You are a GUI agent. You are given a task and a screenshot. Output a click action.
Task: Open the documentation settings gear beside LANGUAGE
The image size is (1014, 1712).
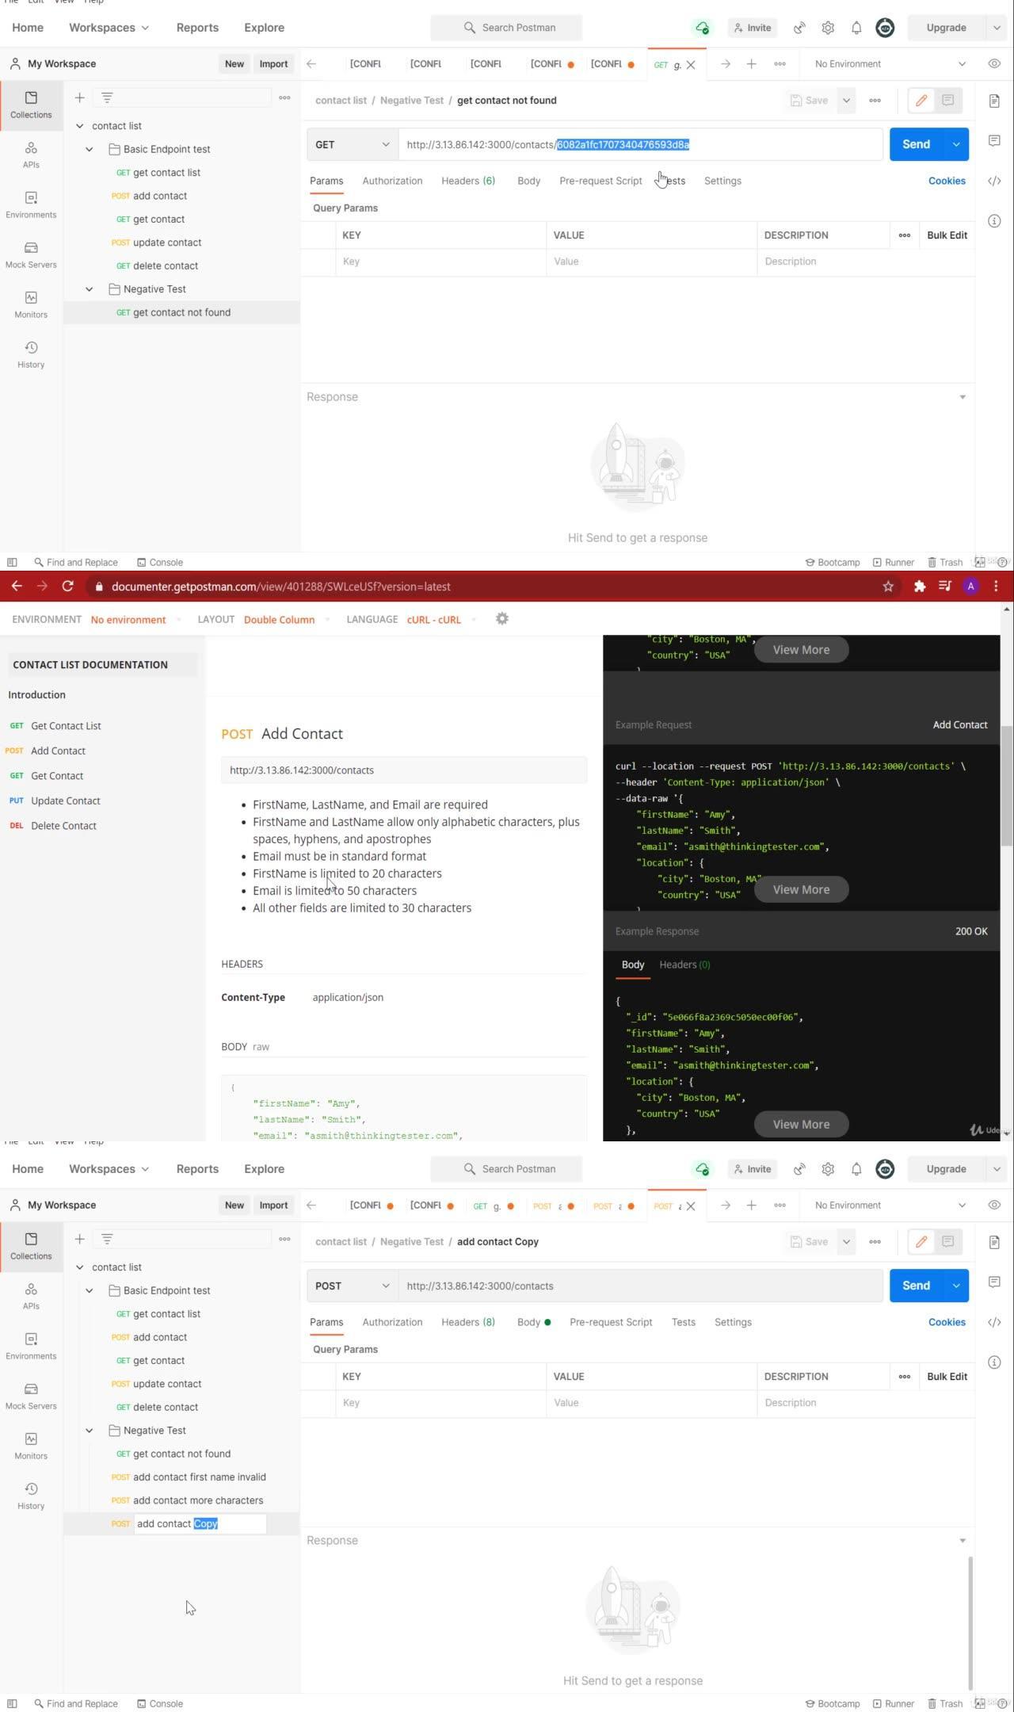point(501,619)
